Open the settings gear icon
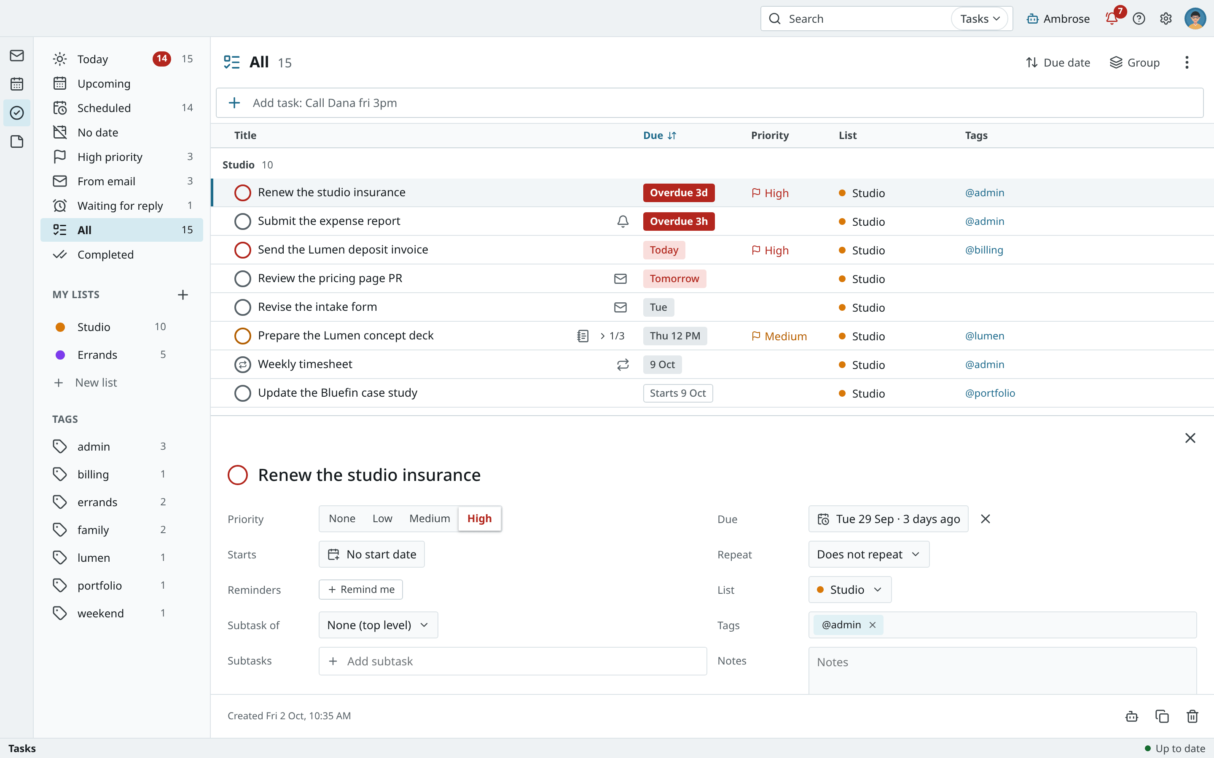Image resolution: width=1214 pixels, height=758 pixels. (x=1166, y=19)
